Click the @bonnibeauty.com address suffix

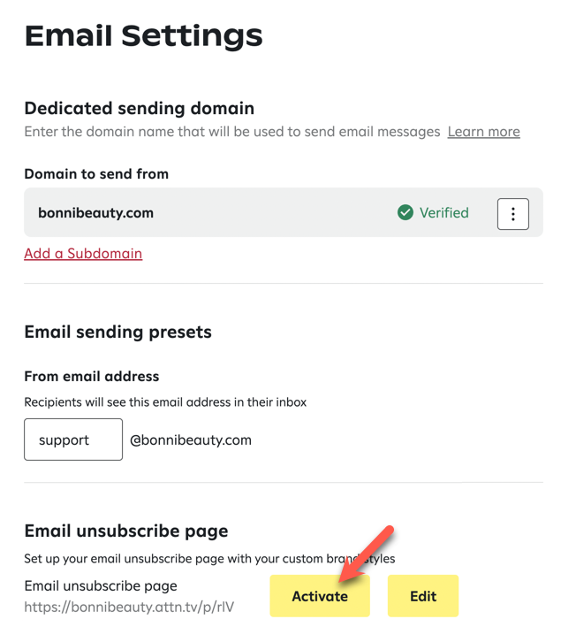pos(191,440)
